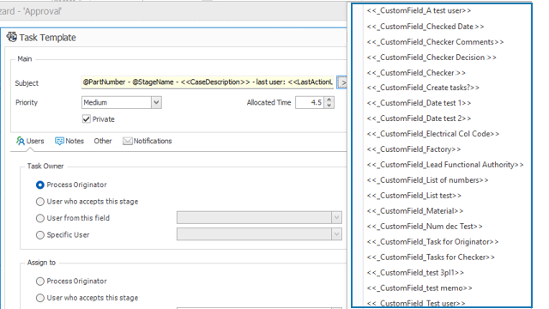Choose CustomField_Factory from the list
Screen dimensions: 549x309
point(413,149)
